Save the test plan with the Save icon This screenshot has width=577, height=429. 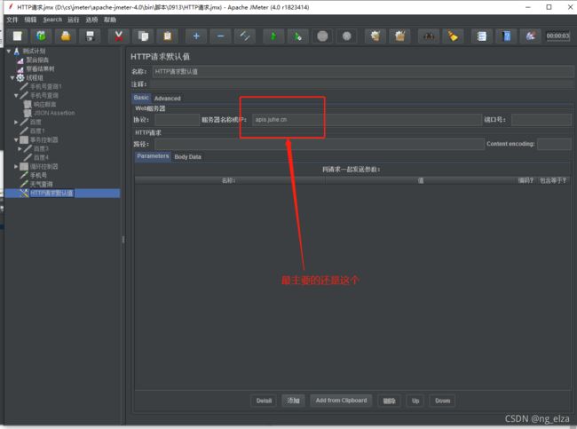90,36
